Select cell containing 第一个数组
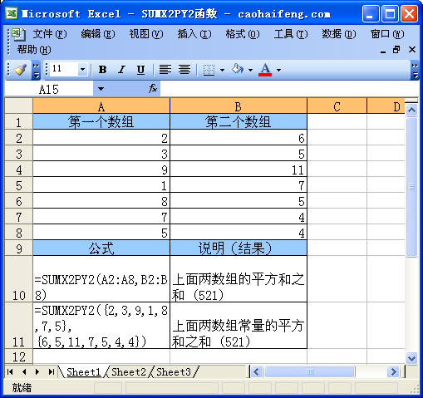The width and height of the screenshot is (423, 398). [101, 122]
